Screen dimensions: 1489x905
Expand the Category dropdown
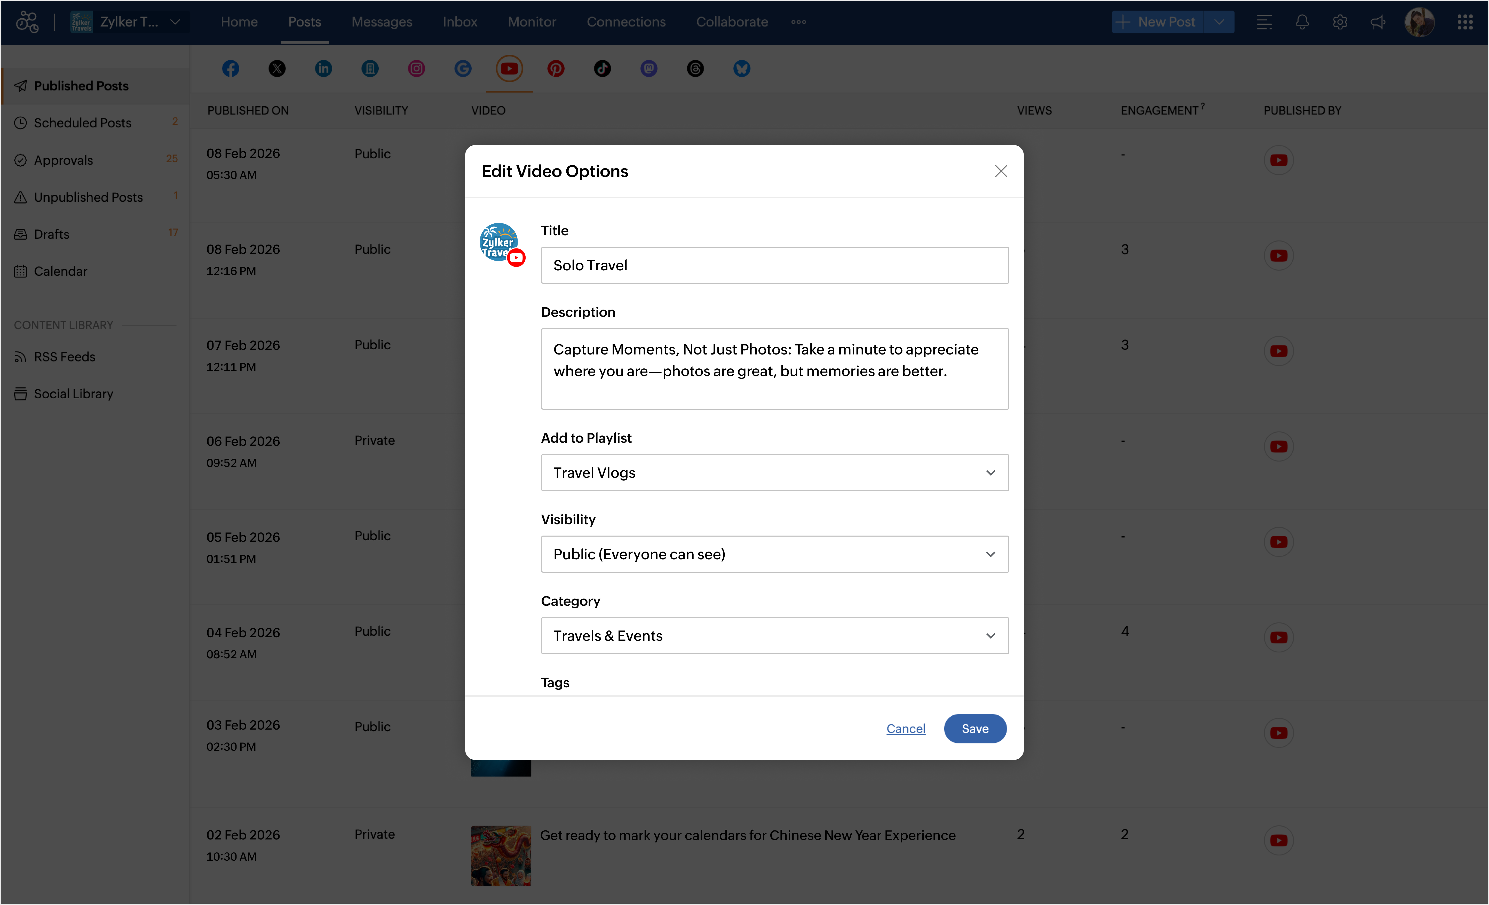click(x=774, y=636)
